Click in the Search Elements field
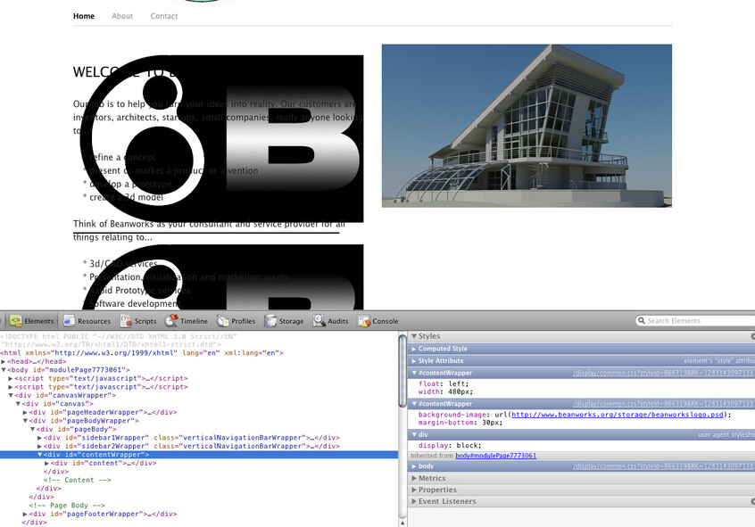Image resolution: width=755 pixels, height=527 pixels. [695, 320]
